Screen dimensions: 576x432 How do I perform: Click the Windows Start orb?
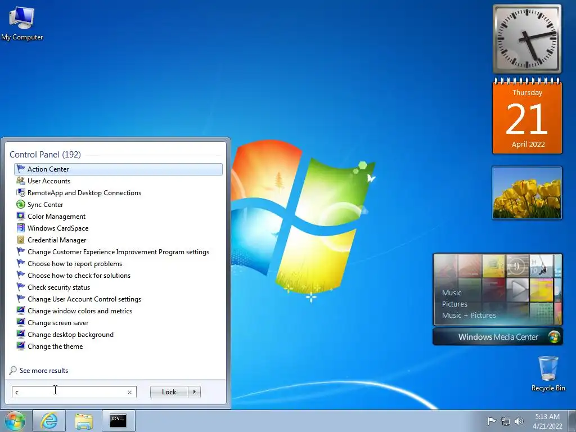coord(15,421)
